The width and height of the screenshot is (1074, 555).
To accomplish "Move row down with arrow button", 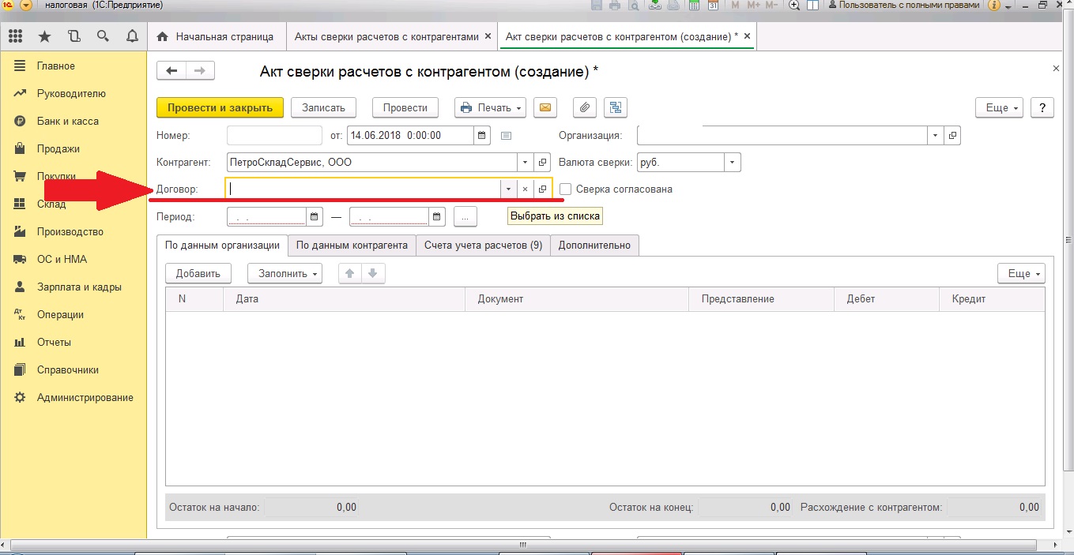I will click(x=373, y=273).
